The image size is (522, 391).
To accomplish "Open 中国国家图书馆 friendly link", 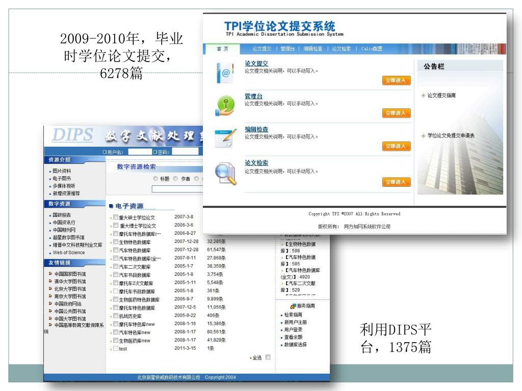I will click(x=70, y=274).
